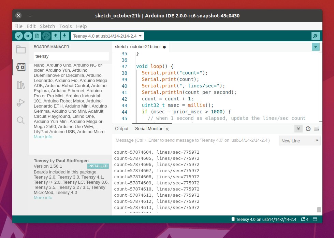Open the File menu
The image size is (334, 238).
click(18, 26)
